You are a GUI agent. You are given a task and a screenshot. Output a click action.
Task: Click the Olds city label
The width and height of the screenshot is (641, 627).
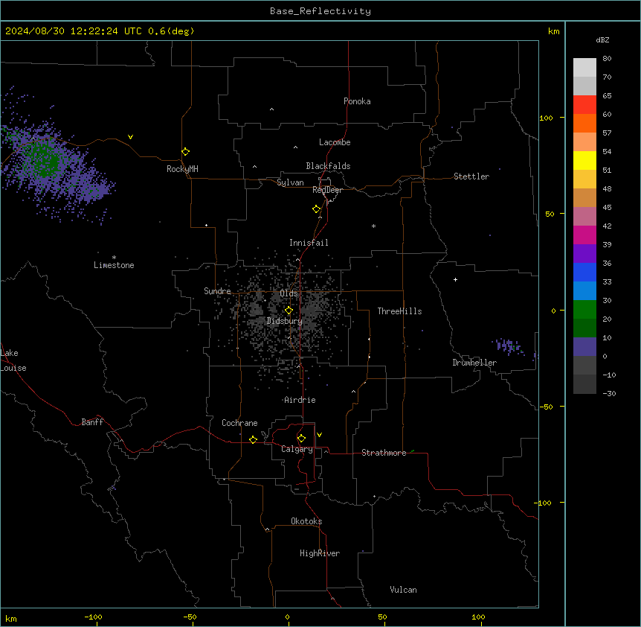pos(289,293)
